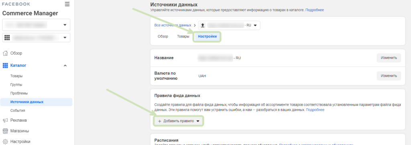This screenshot has height=145, width=411.
Task: Click the Добавить правило button
Action: pos(179,121)
